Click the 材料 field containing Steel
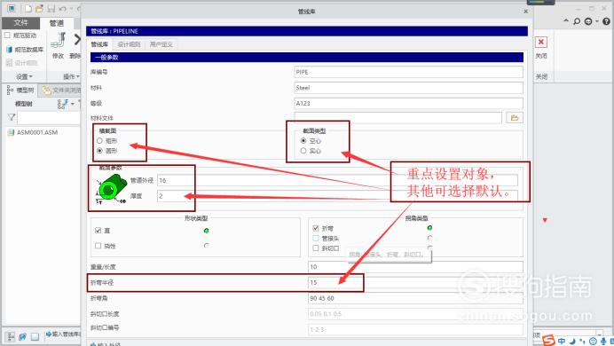The height and width of the screenshot is (346, 614). 408,88
